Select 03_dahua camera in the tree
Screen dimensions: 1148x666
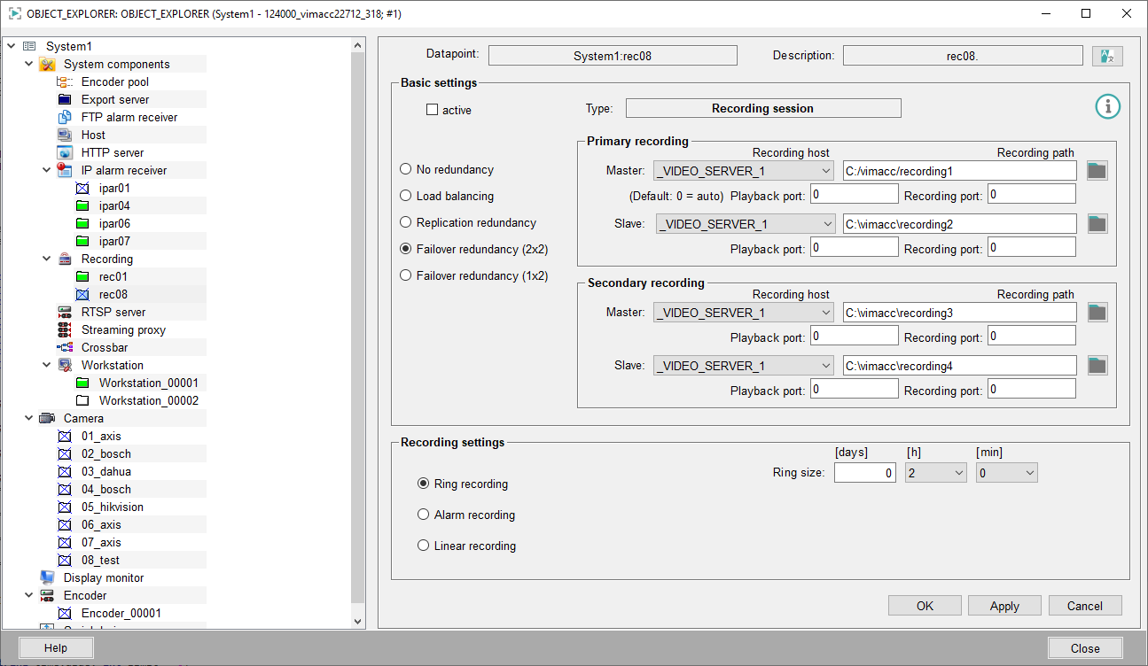106,471
